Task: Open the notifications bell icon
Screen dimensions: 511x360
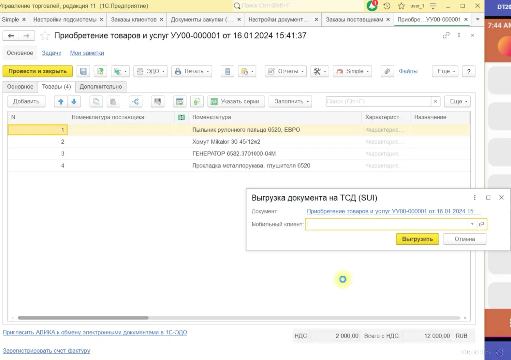Action: click(371, 6)
